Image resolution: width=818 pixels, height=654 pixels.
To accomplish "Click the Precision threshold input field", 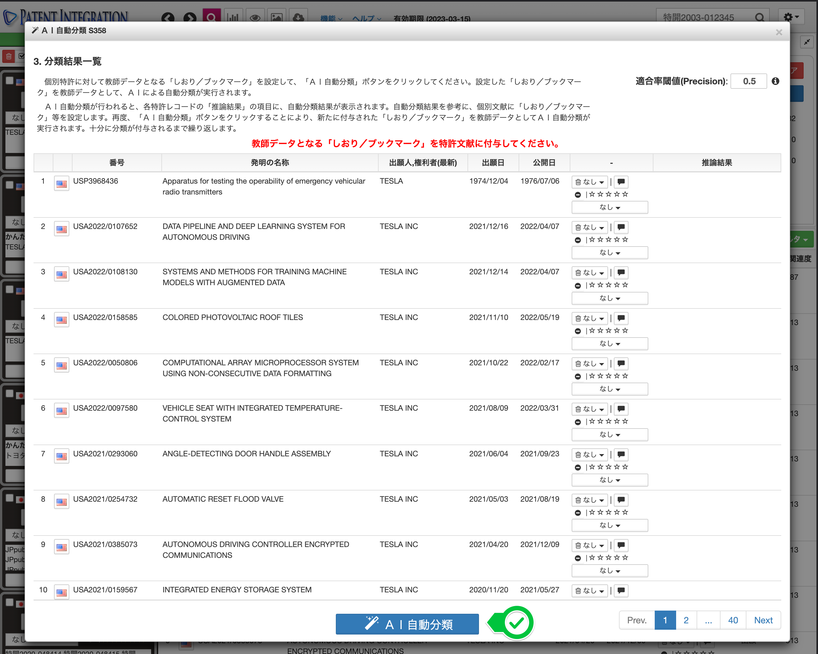I will pos(749,81).
